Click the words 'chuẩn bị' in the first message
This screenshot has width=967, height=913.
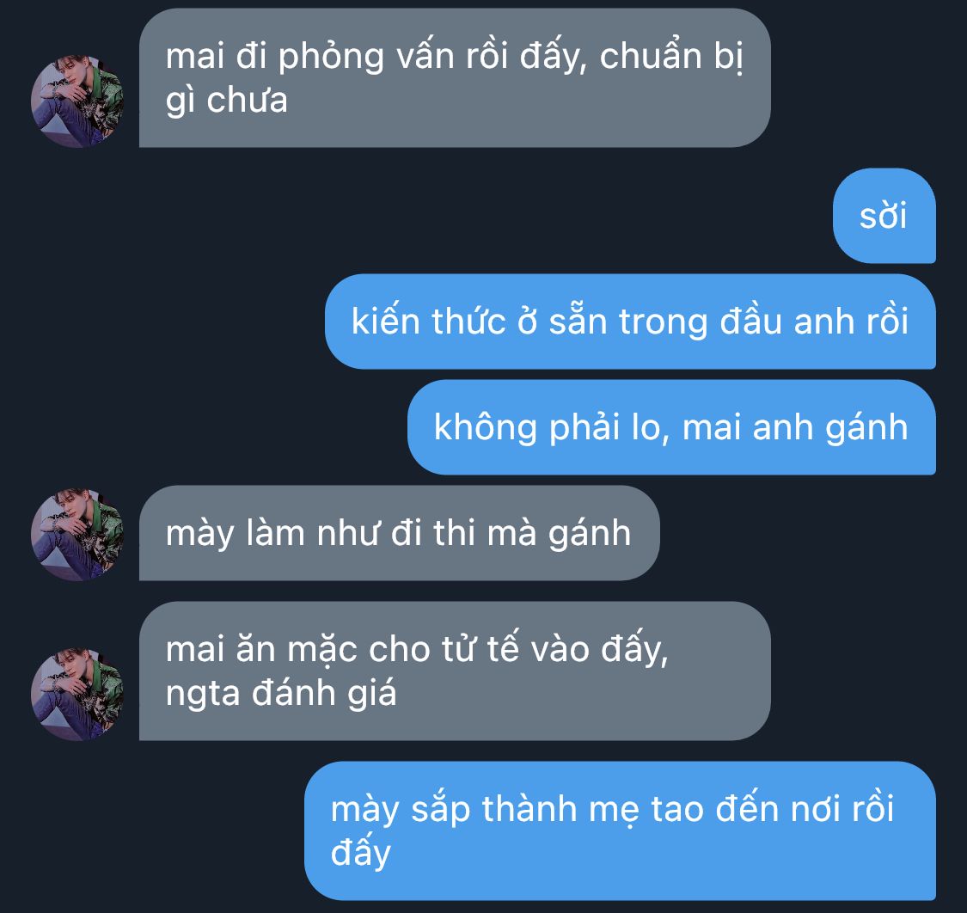click(671, 58)
